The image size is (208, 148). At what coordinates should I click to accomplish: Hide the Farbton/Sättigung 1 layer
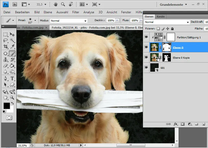click(146, 37)
